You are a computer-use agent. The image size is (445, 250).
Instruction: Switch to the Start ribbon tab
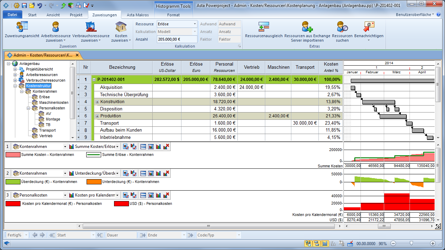tap(32, 15)
